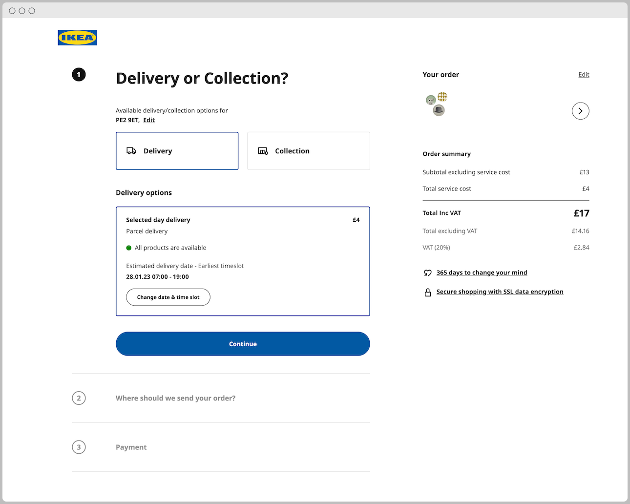Click the IKEA logo
The image size is (630, 504).
77,37
